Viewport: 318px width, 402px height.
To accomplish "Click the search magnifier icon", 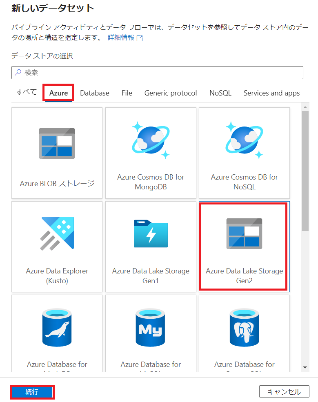I will pyautogui.click(x=18, y=73).
